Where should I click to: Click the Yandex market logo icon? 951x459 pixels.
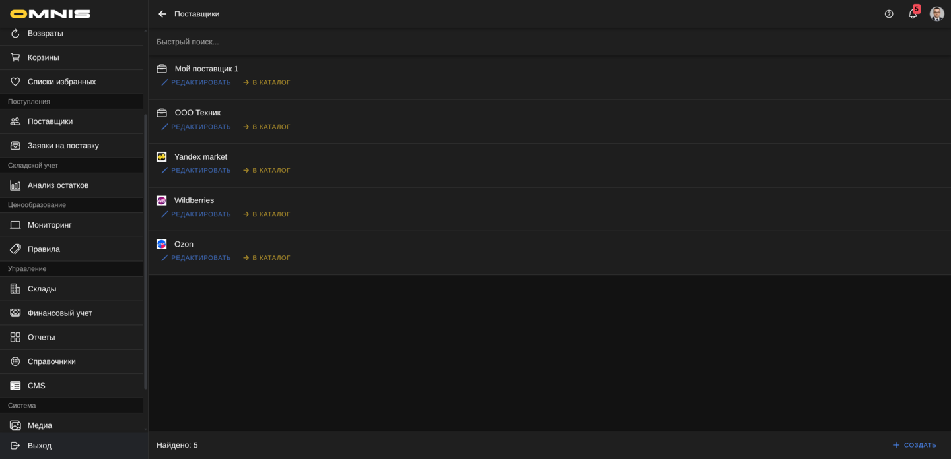[x=162, y=157]
